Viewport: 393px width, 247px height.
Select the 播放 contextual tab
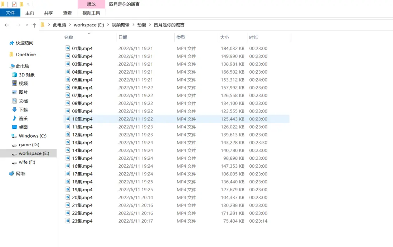(91, 4)
